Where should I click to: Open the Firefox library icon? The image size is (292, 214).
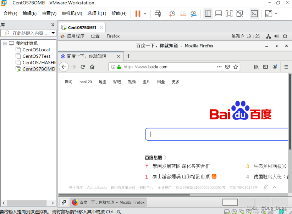pos(256,67)
